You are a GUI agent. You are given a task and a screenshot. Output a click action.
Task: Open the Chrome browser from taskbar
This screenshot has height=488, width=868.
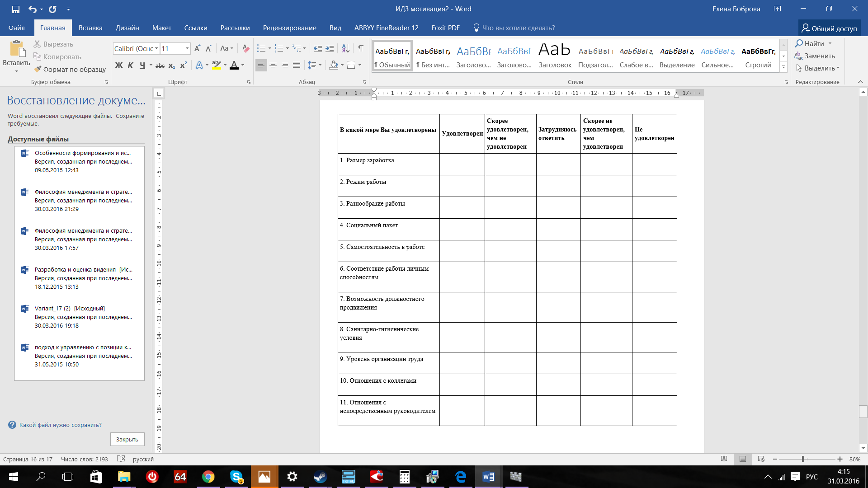click(208, 477)
